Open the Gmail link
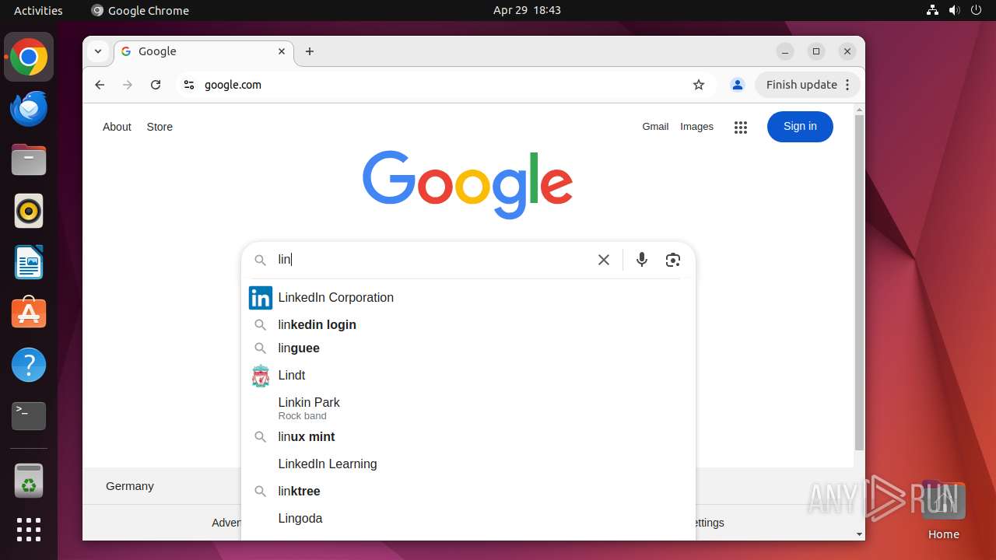Screen dimensions: 996x560 point(655,127)
